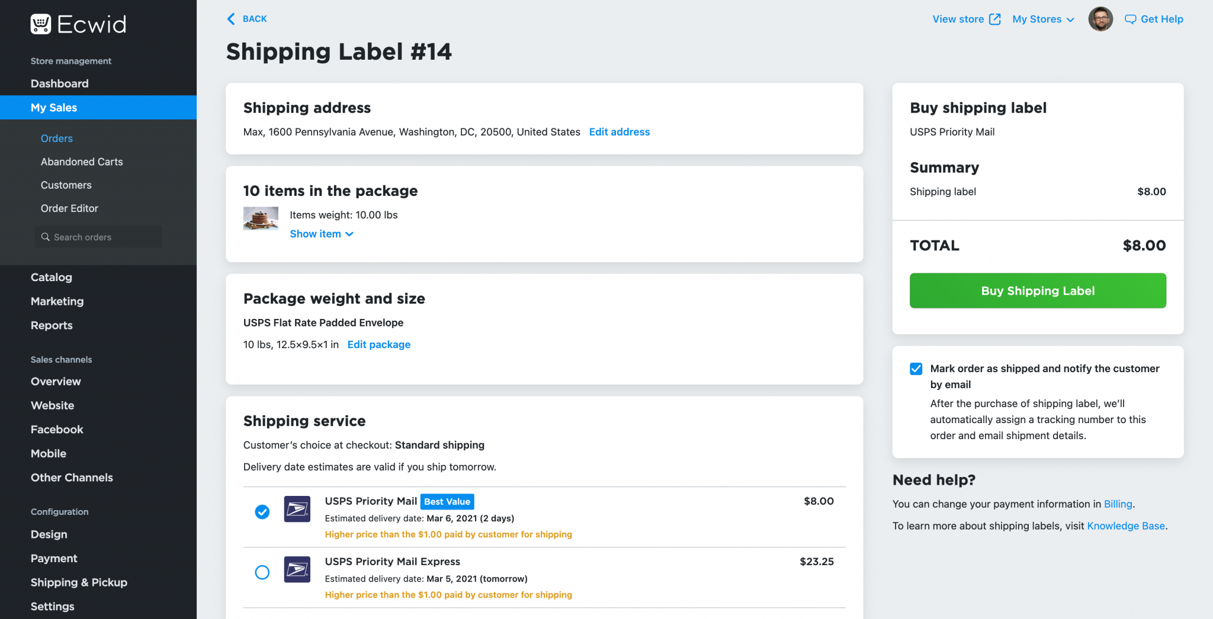Image resolution: width=1213 pixels, height=619 pixels.
Task: Click the Edit package link
Action: [378, 344]
